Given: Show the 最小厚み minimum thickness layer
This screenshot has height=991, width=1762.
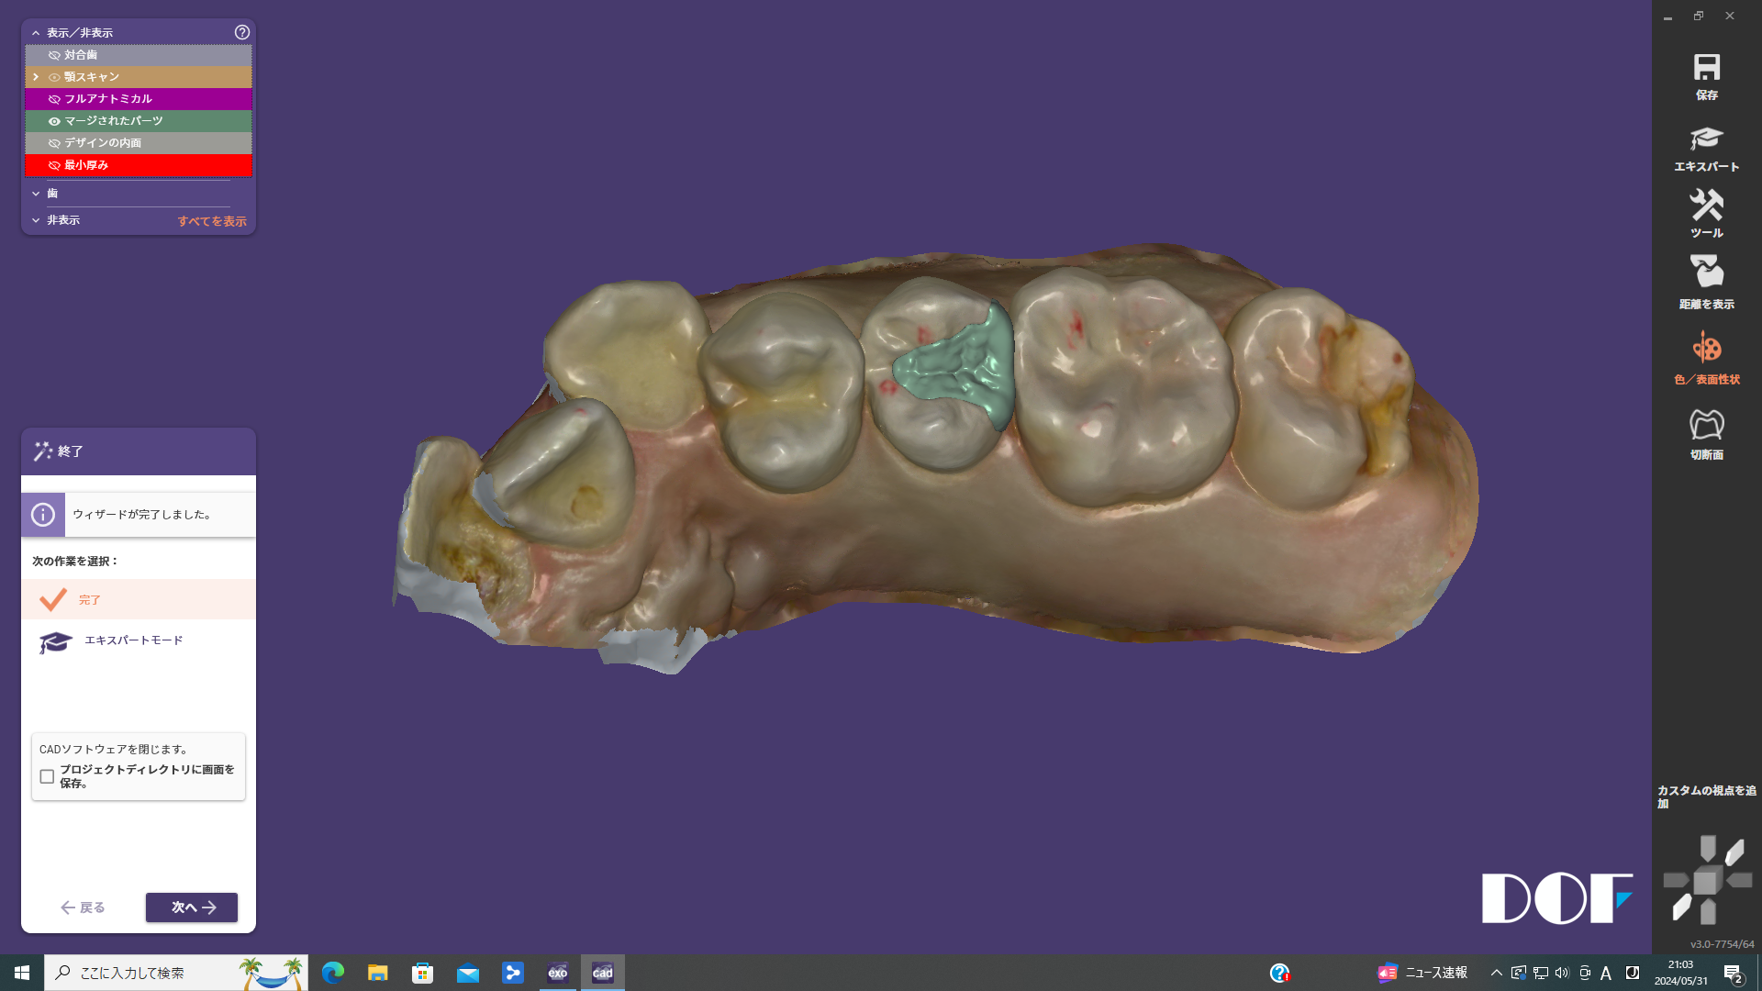Looking at the screenshot, I should (x=54, y=165).
